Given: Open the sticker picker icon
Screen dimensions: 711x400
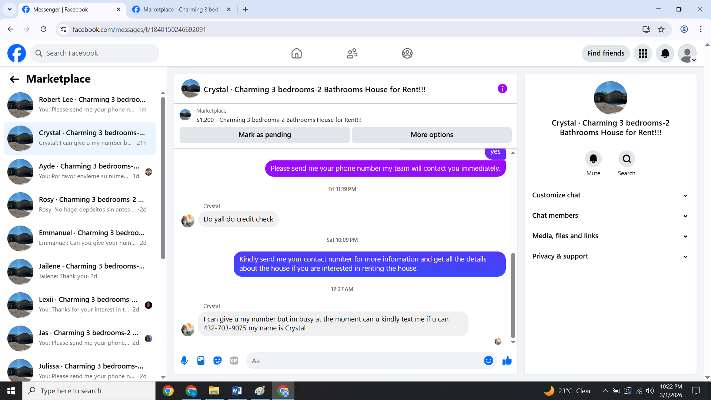Looking at the screenshot, I should click(x=217, y=361).
